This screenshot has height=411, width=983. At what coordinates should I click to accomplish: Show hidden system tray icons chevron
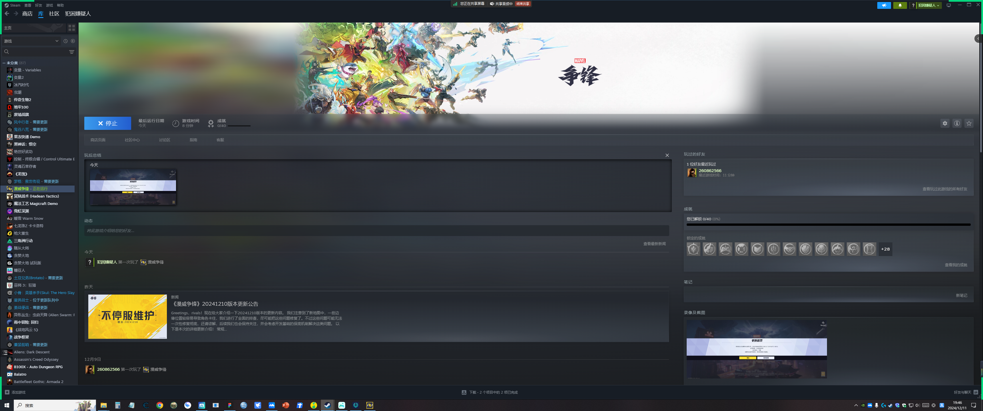point(856,405)
